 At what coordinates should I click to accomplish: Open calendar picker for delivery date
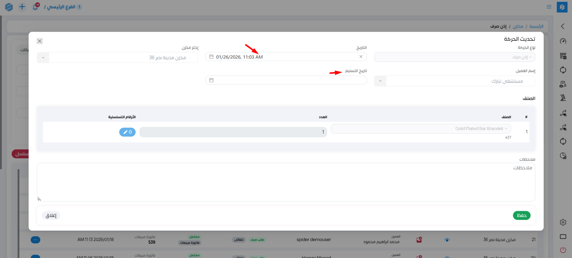(211, 80)
